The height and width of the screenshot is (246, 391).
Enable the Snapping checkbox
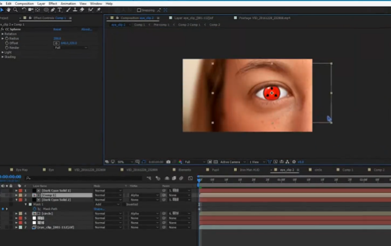click(139, 11)
